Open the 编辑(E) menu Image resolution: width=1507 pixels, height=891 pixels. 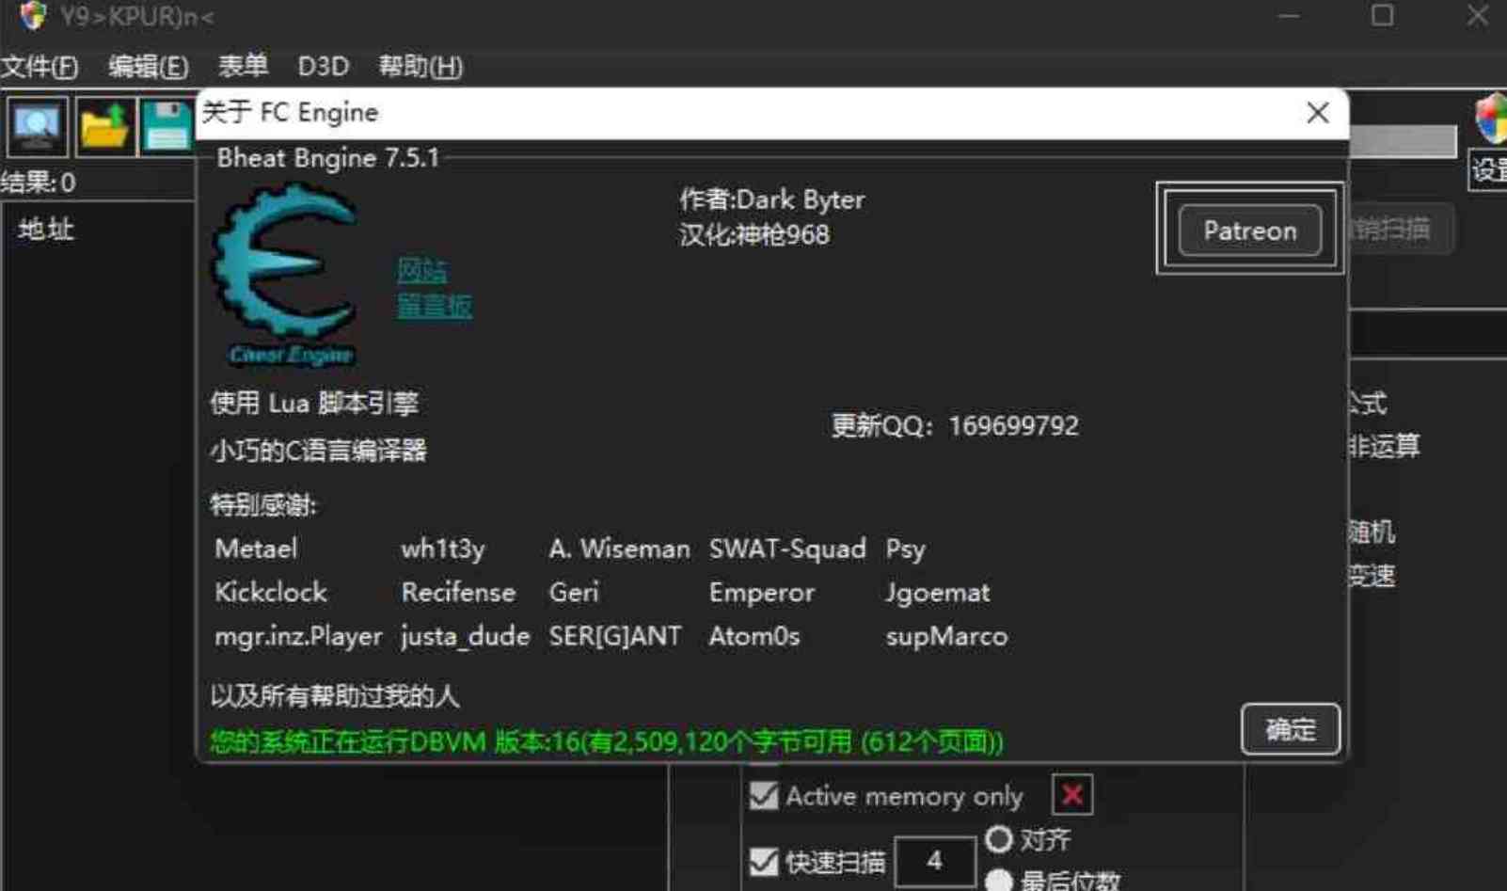pos(148,67)
